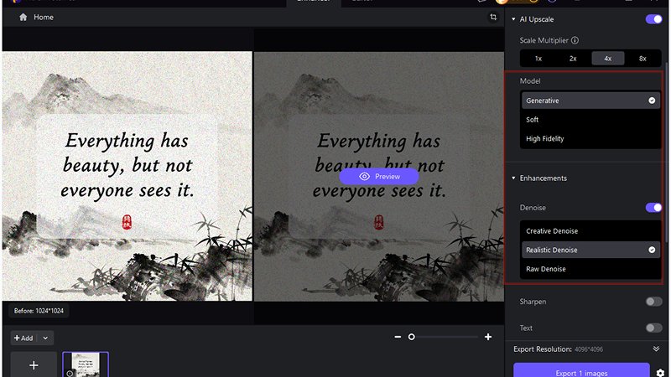The height and width of the screenshot is (377, 671).
Task: Click Export 1 images button
Action: [x=581, y=371]
